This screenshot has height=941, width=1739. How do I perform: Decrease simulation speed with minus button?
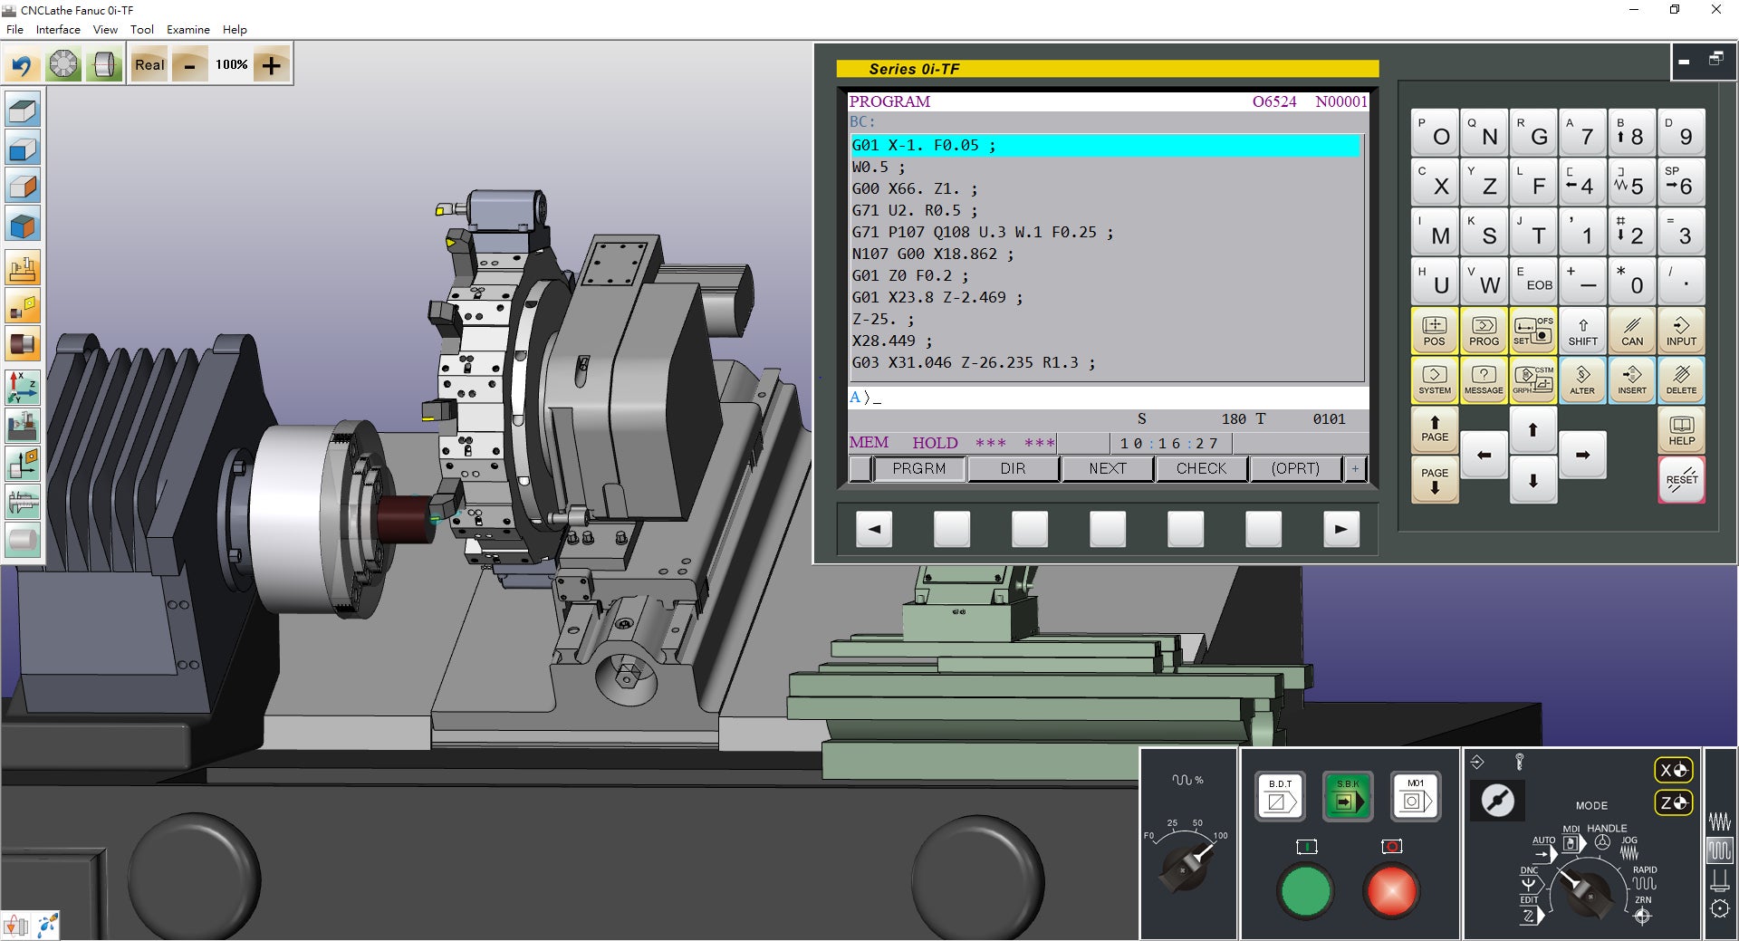coord(190,65)
